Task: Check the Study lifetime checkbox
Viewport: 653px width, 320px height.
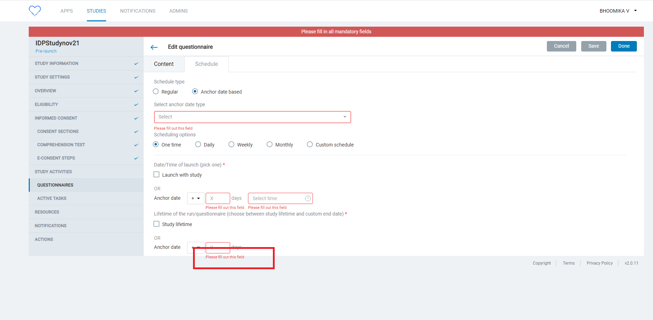Action: click(x=156, y=224)
